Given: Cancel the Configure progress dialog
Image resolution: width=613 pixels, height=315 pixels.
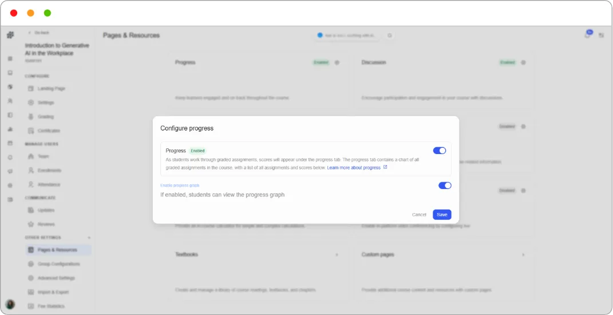Looking at the screenshot, I should tap(419, 214).
